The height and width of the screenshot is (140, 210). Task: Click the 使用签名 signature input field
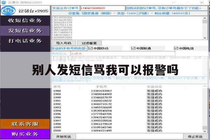[x=123, y=54]
